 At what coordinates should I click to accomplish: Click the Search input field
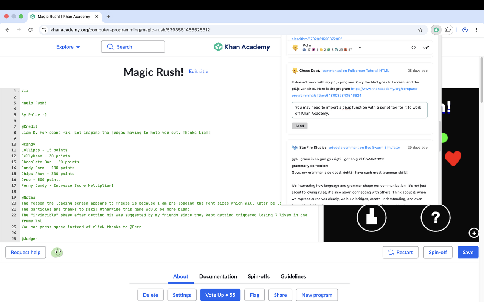[133, 47]
